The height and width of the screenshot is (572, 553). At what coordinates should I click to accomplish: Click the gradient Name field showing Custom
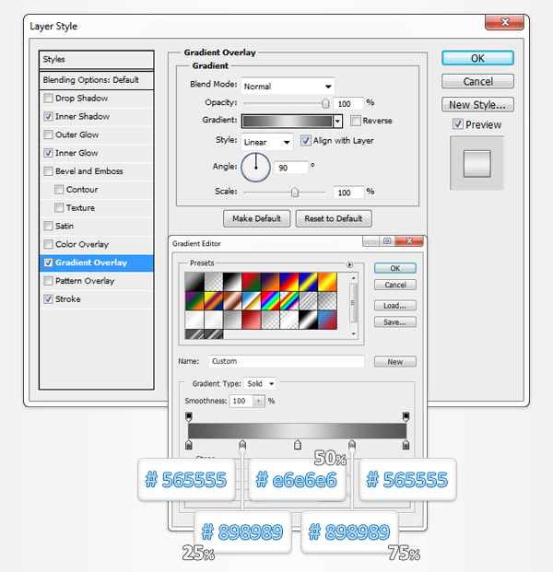287,361
